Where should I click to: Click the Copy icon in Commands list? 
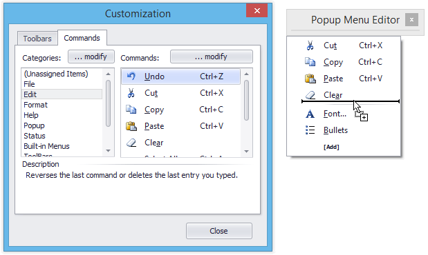[x=131, y=110]
